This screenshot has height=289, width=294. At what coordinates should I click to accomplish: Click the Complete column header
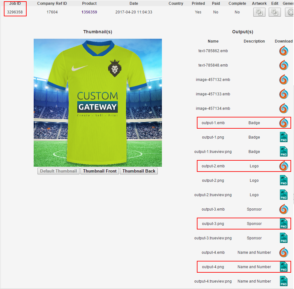point(237,4)
